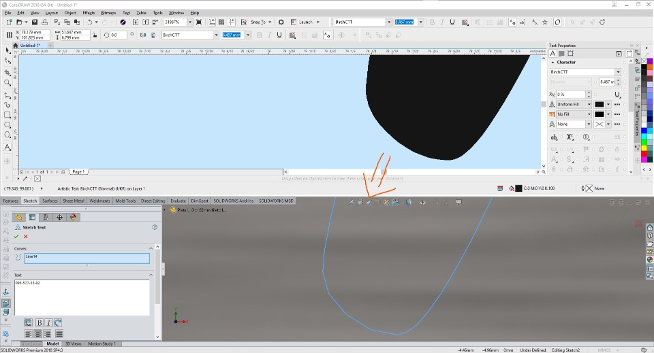Open the Effects menu in CorelDRAW
The height and width of the screenshot is (353, 654).
(x=89, y=13)
